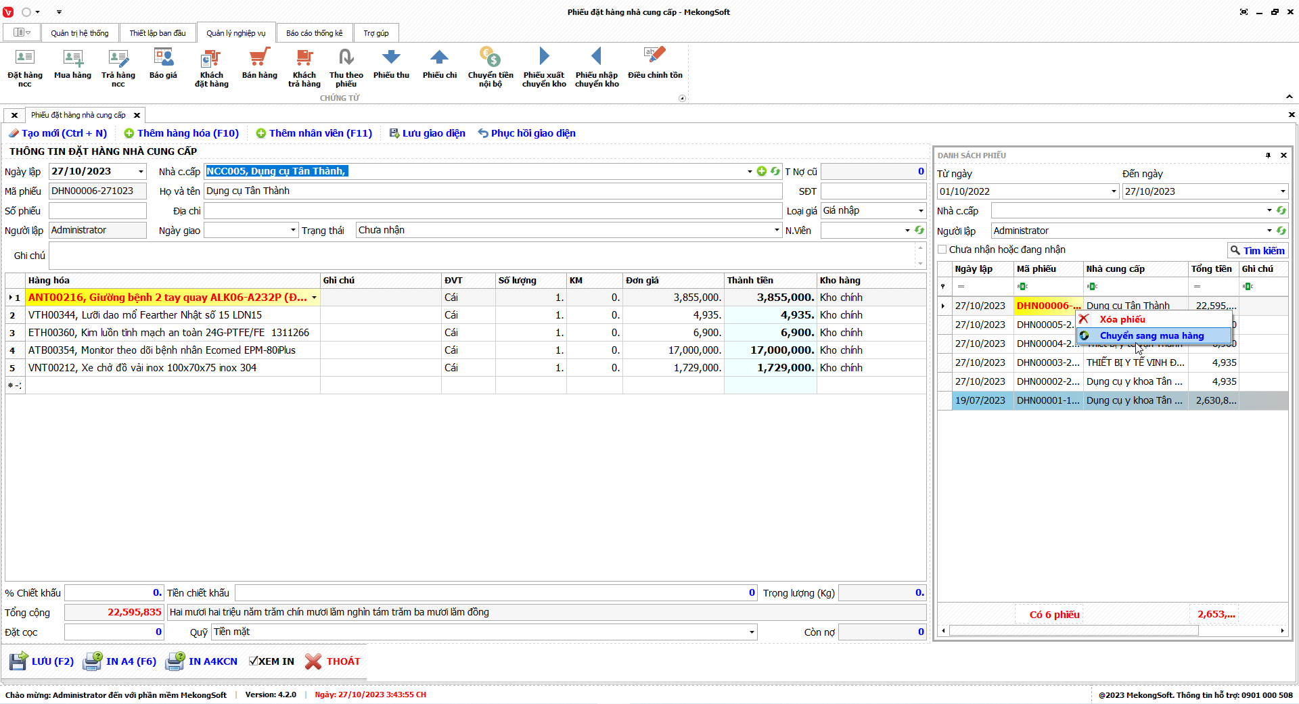Expand the Quỹ Tiền mặt dropdown
Viewport: 1299px width, 704px height.
(x=751, y=632)
